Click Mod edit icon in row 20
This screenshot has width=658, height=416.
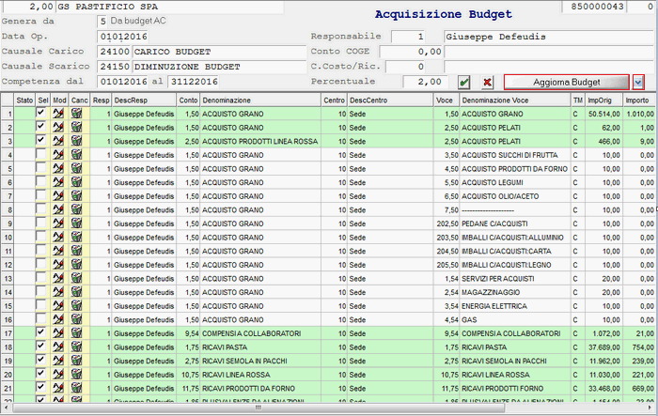click(58, 375)
